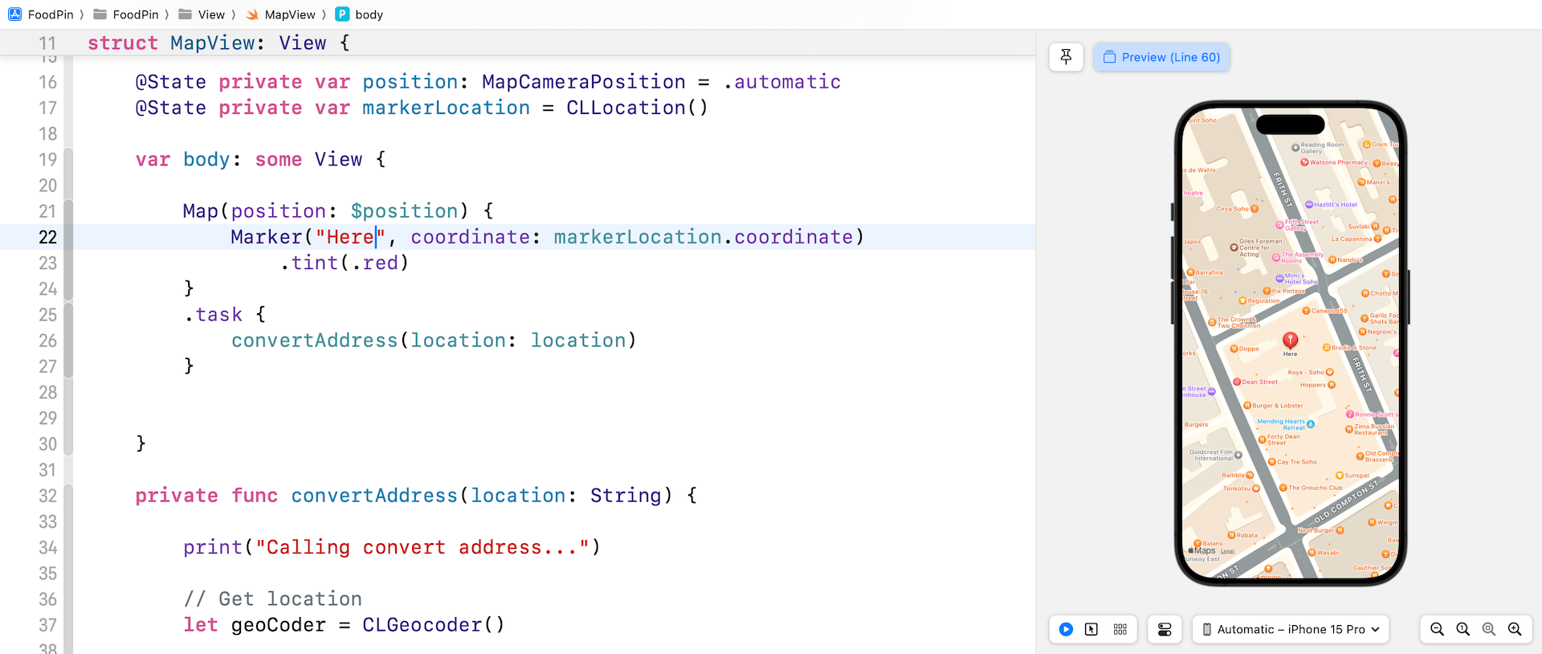Pin the preview canvas
This screenshot has height=654, width=1542.
(1066, 57)
